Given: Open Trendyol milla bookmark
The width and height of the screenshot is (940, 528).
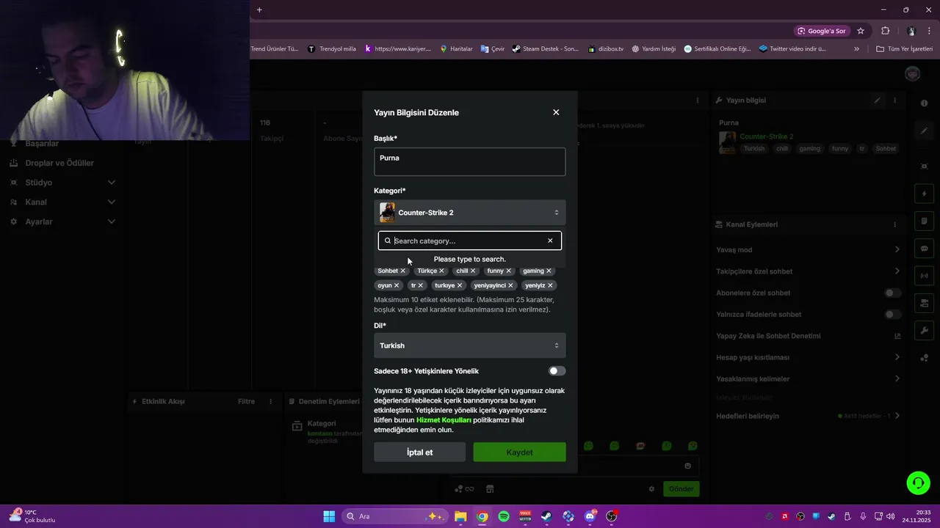Looking at the screenshot, I should pos(332,49).
